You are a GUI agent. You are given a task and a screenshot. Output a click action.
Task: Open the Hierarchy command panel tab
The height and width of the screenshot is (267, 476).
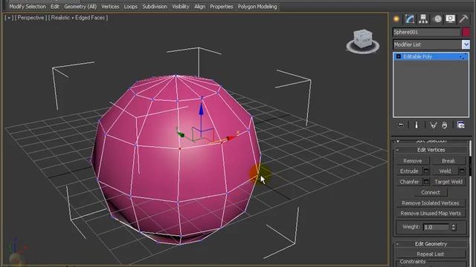point(423,19)
